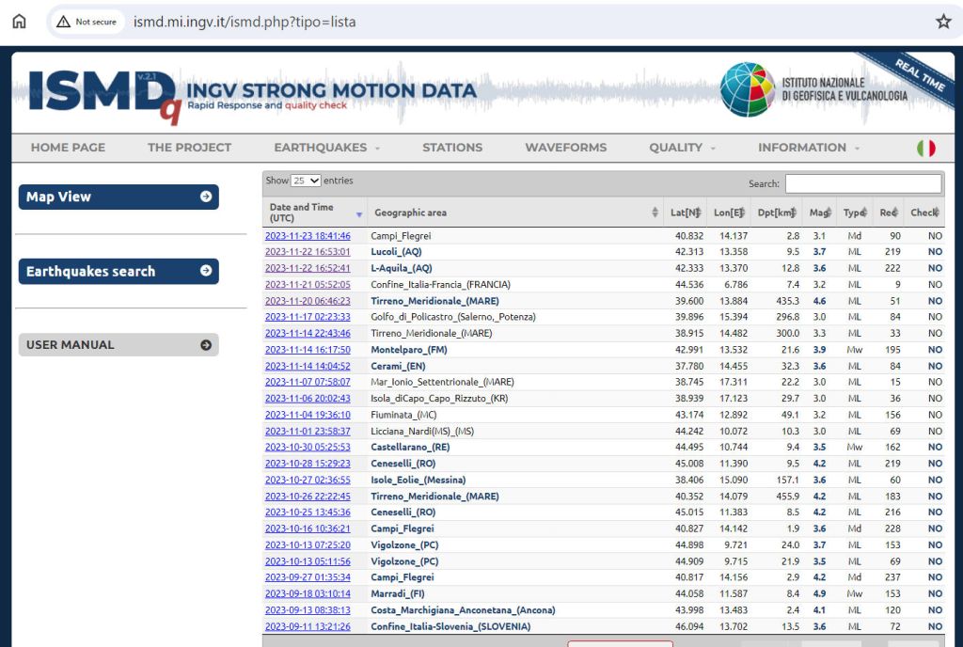Click the Earthquakes search arrow icon

point(205,271)
